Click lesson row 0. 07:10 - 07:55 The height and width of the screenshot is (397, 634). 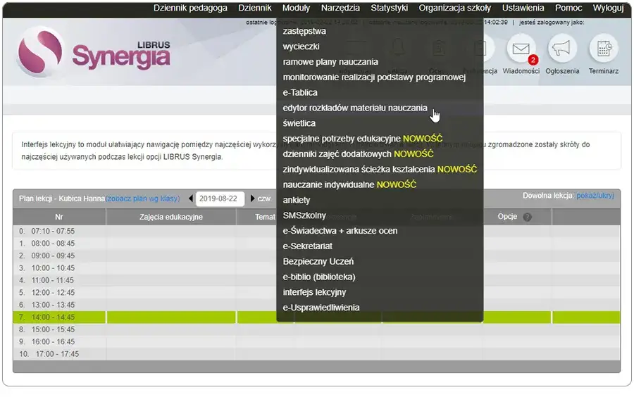[316, 231]
